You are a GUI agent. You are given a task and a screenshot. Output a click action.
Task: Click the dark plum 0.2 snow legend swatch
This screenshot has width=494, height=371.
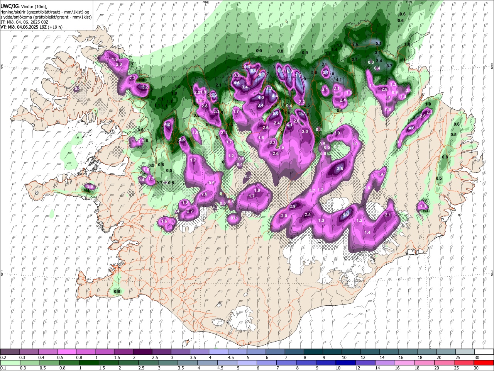pyautogui.click(x=10, y=352)
